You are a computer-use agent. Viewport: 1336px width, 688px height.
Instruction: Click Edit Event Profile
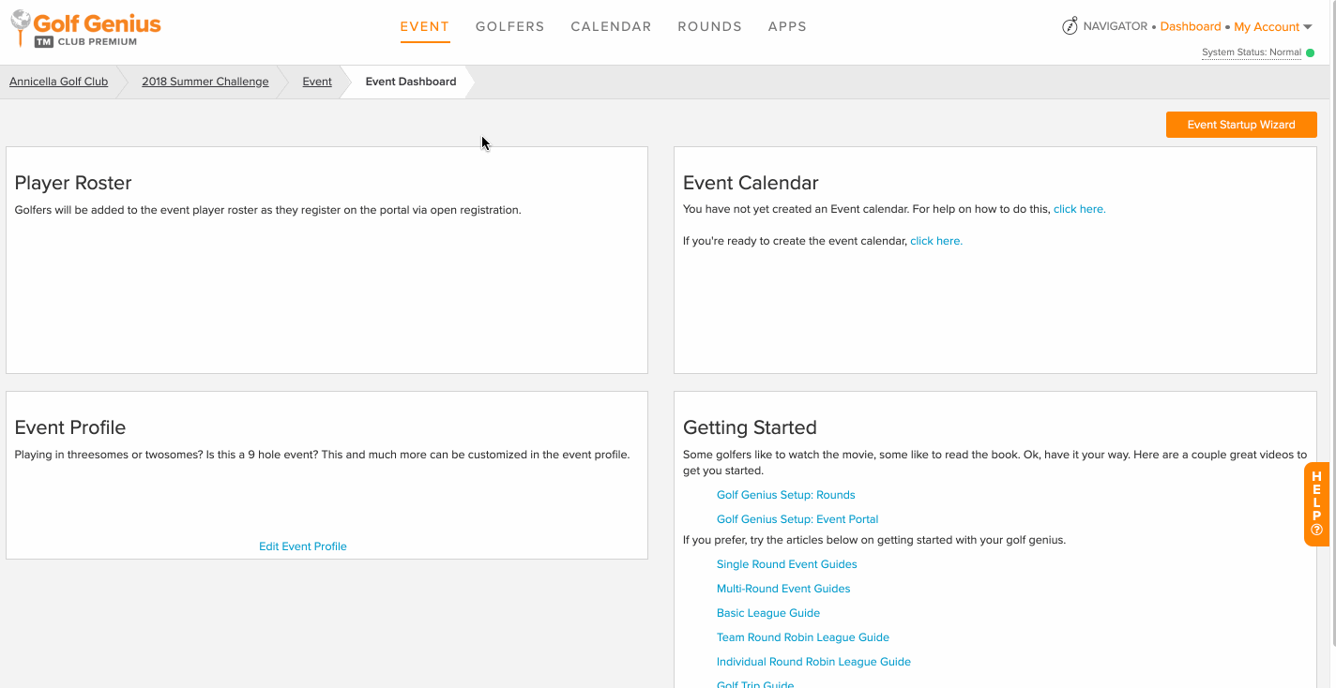(302, 546)
